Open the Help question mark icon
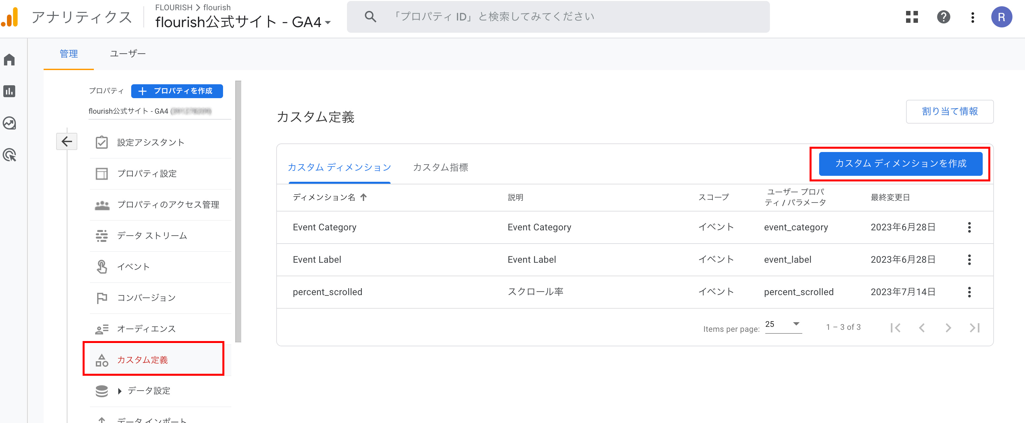The height and width of the screenshot is (423, 1025). [943, 17]
